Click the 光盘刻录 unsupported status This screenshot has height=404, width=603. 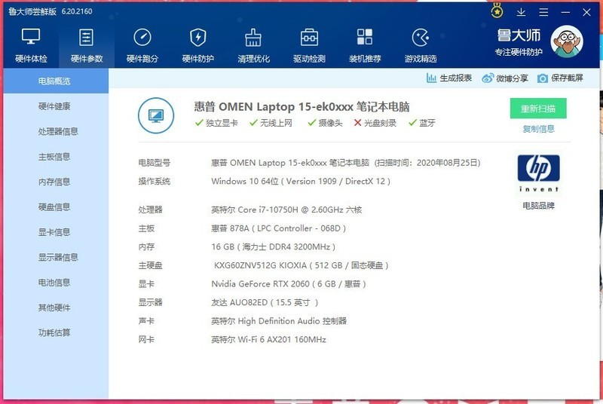click(375, 123)
